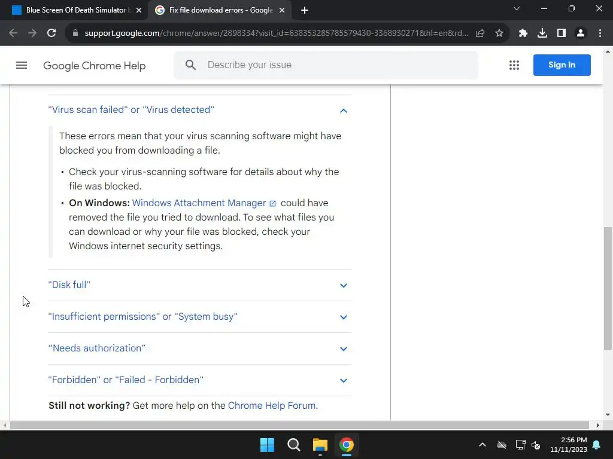
Task: Expand the "Disk full" section chevron
Action: coord(343,285)
